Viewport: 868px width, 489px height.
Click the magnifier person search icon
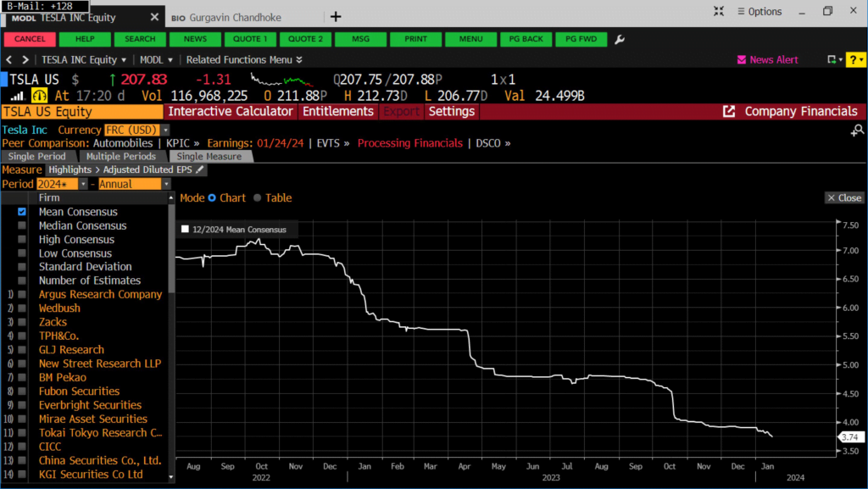858,131
